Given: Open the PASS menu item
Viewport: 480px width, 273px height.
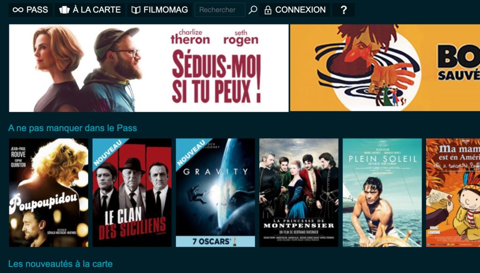Looking at the screenshot, I should pyautogui.click(x=30, y=10).
